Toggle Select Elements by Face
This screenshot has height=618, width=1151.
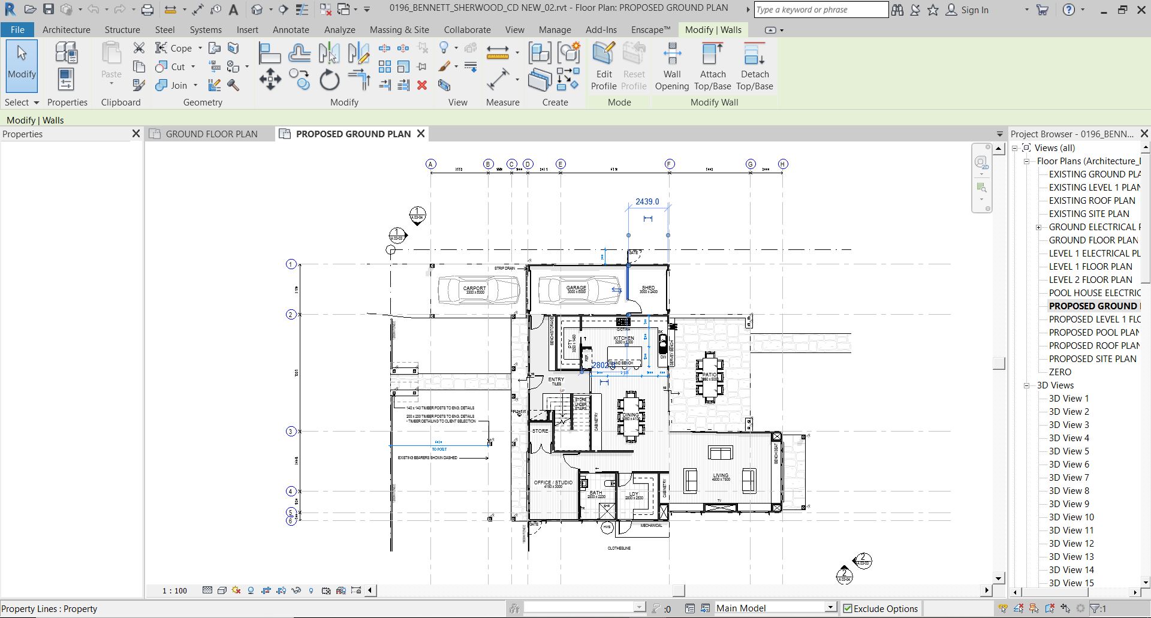(1050, 608)
